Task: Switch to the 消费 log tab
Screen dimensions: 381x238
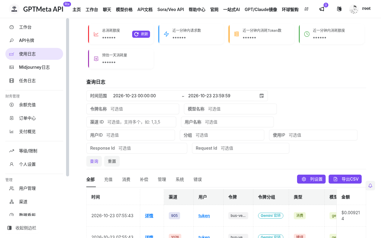Action: click(126, 179)
